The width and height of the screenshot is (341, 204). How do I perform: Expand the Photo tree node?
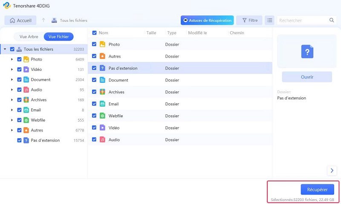12,59
